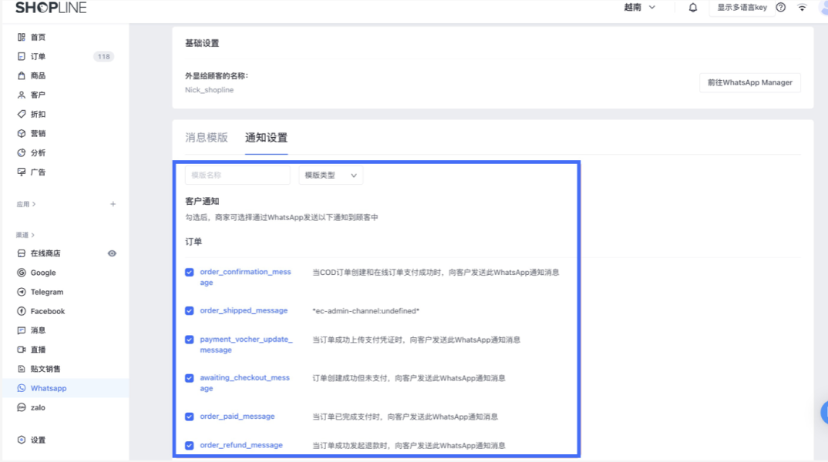Open the help question mark icon
Image resolution: width=828 pixels, height=462 pixels.
[780, 8]
